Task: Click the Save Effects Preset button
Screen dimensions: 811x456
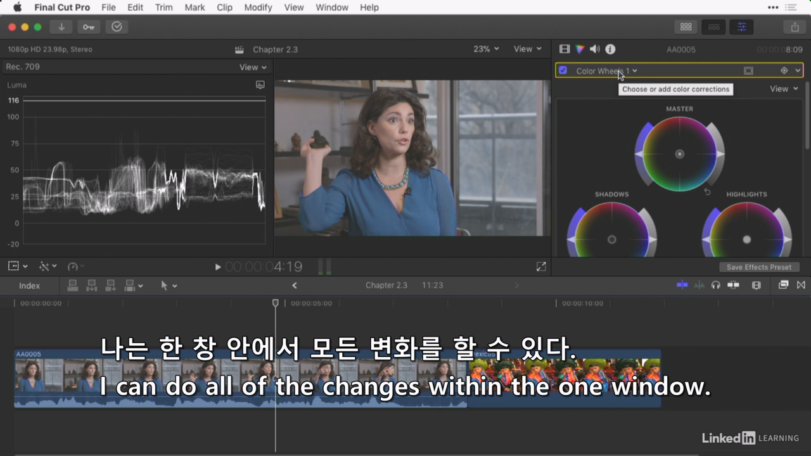Action: click(x=759, y=267)
